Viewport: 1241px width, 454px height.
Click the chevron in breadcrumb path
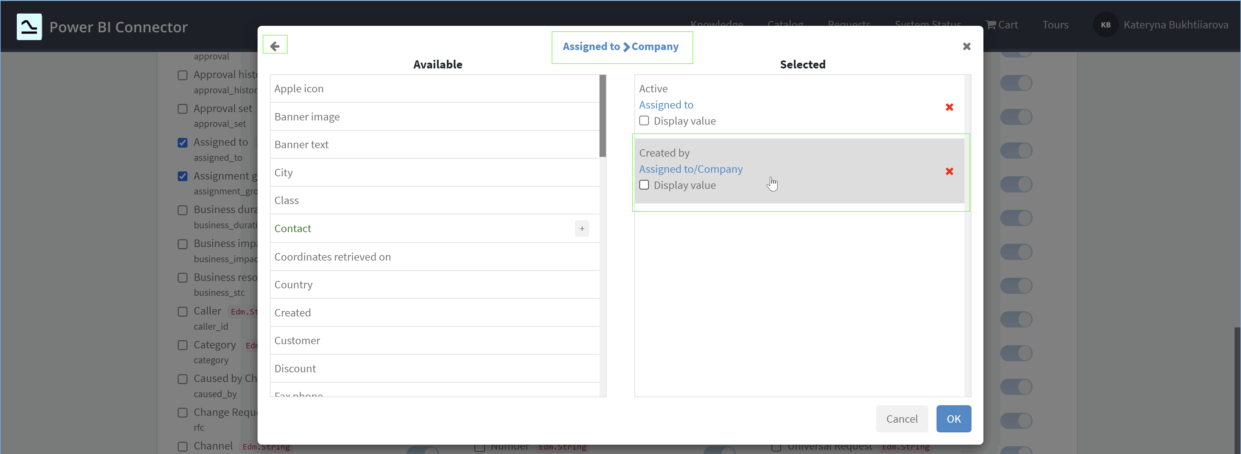click(x=626, y=47)
